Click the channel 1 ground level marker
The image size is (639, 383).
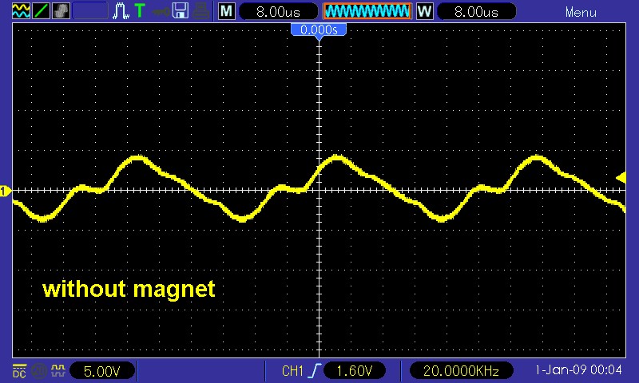6,191
